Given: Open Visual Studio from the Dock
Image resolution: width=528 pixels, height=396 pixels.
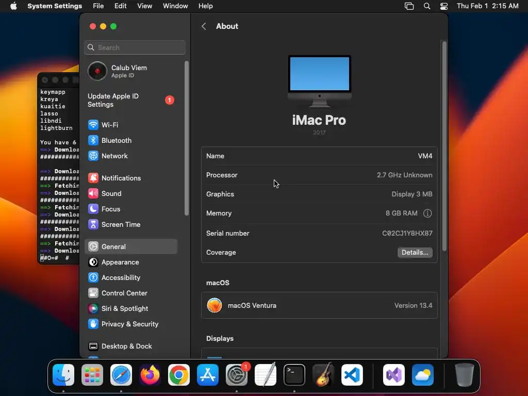Looking at the screenshot, I should tap(393, 375).
